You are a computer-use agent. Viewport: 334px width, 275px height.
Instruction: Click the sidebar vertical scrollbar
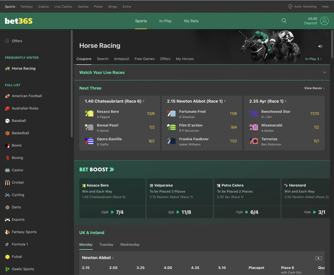72,84
